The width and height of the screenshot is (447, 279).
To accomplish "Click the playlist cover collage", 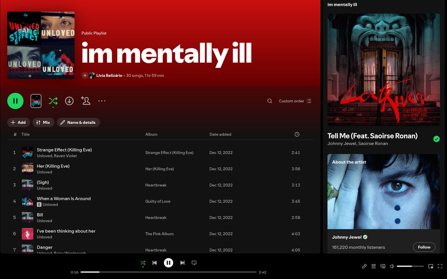I will click(41, 45).
